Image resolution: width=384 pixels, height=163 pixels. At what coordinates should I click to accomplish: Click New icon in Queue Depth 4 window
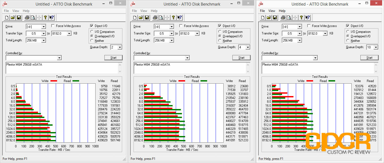pos(135,18)
